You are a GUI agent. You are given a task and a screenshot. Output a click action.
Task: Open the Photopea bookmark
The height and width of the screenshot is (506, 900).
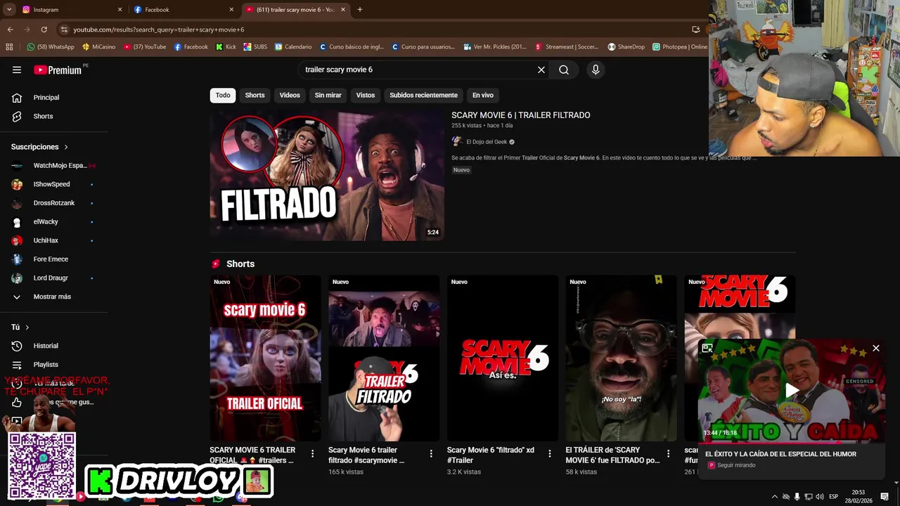click(679, 47)
